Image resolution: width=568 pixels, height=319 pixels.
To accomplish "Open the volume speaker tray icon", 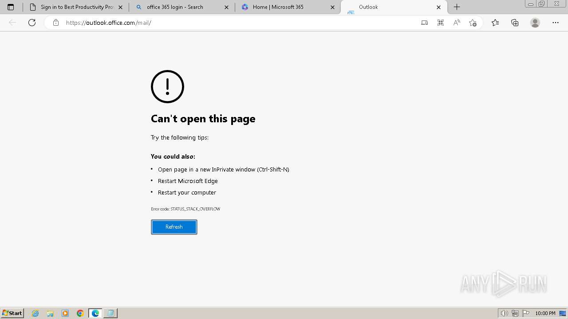I will coord(504,313).
